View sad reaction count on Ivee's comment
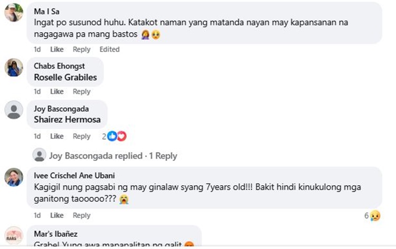Viewport: 396px width, 249px height. click(x=372, y=215)
